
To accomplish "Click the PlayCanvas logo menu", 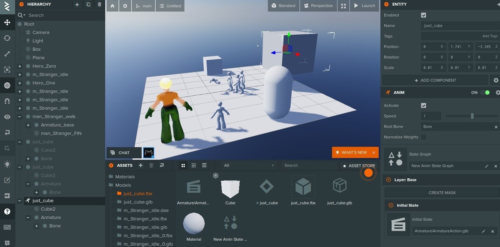I will tap(7, 6).
